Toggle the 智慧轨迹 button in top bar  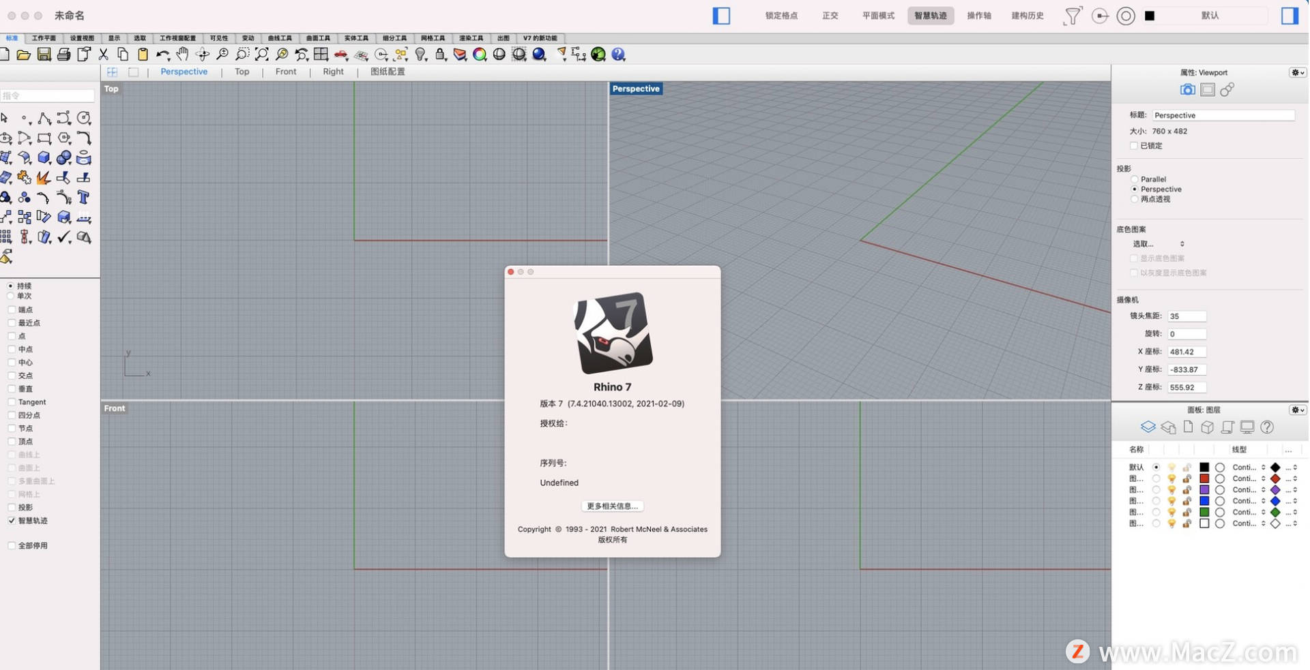931,16
